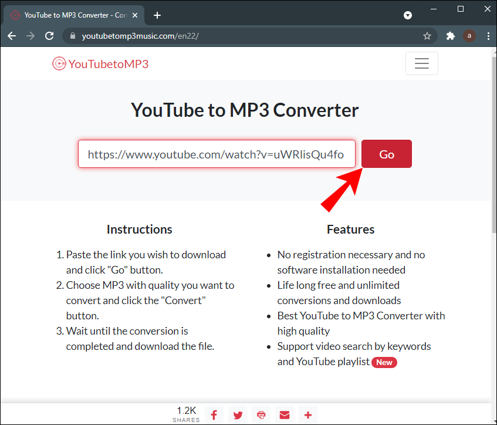The image size is (497, 425).
Task: Maximize the browser window
Action: point(461,9)
